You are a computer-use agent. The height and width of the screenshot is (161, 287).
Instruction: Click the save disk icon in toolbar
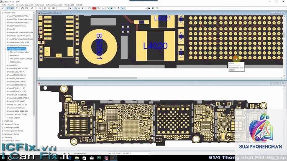click(x=149, y=8)
